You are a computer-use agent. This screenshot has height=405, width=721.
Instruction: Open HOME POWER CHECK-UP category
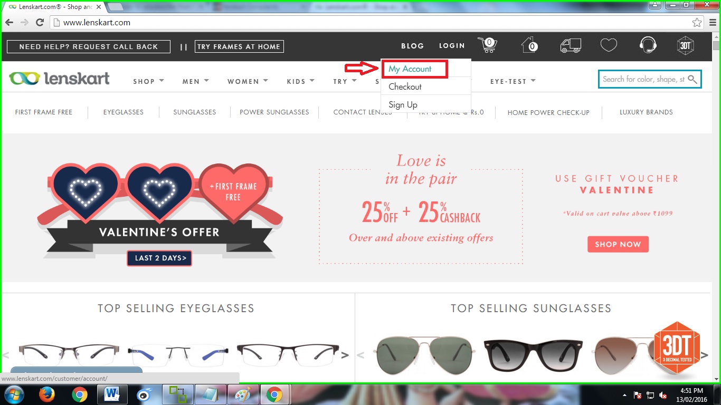pyautogui.click(x=548, y=112)
